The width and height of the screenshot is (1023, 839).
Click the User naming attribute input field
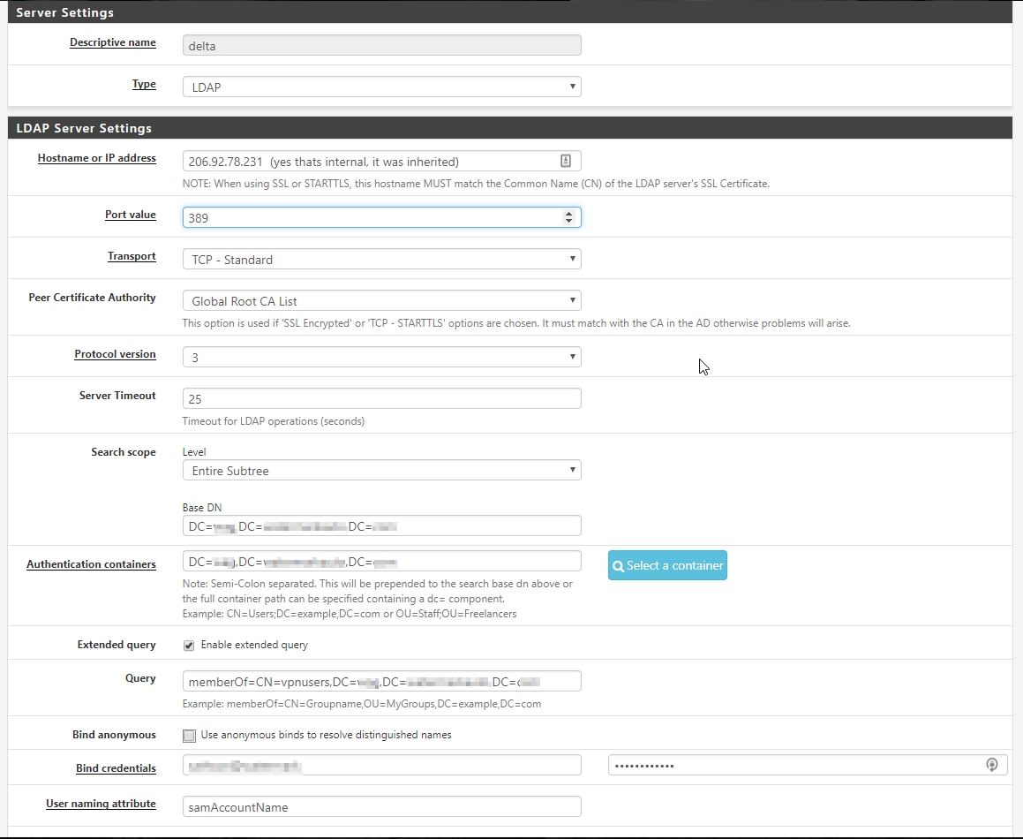click(381, 807)
